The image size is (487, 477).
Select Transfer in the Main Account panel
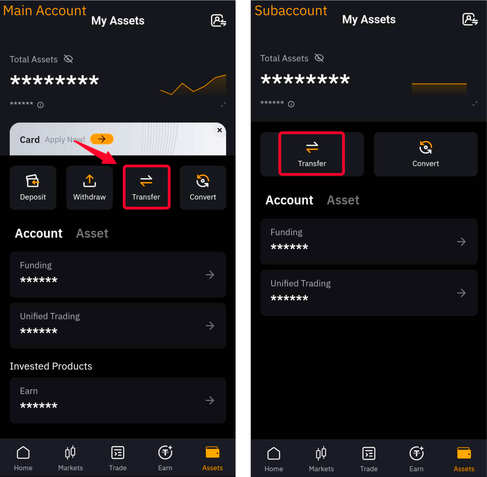[x=146, y=188]
